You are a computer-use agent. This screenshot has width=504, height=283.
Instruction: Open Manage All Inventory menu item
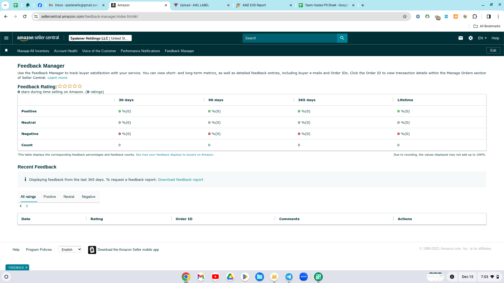33,51
